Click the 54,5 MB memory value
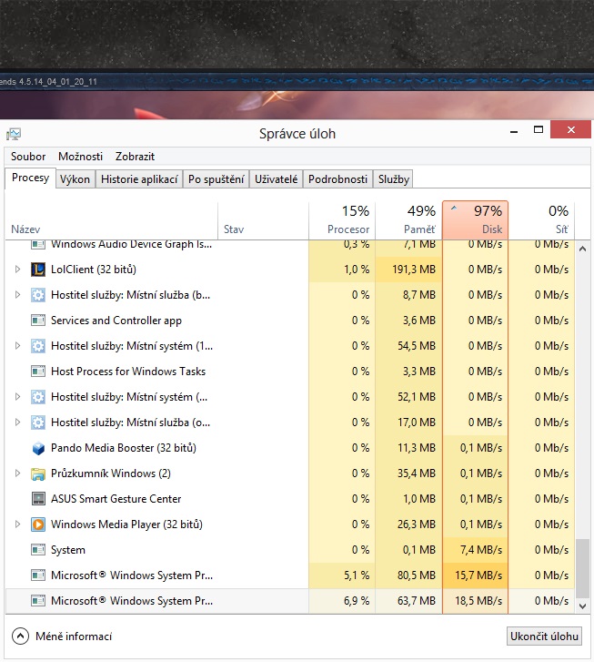Screen dimensions: 594x662 coord(417,346)
